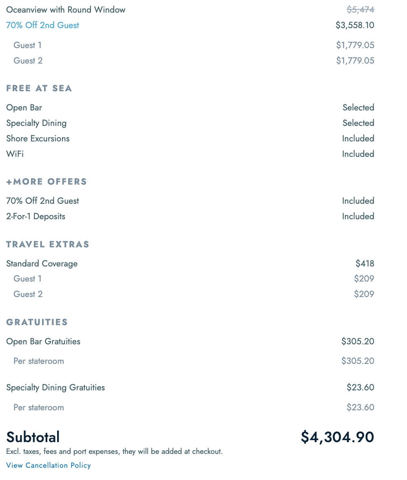407x480 pixels.
Task: Click the Open Bar Selected status
Action: (358, 108)
